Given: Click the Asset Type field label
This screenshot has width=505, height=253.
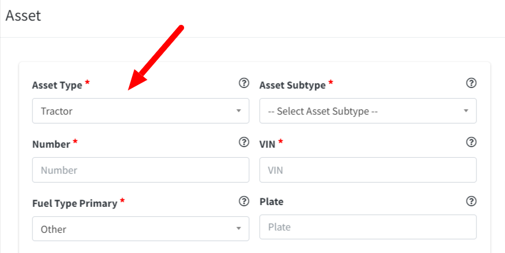Looking at the screenshot, I should click(57, 85).
